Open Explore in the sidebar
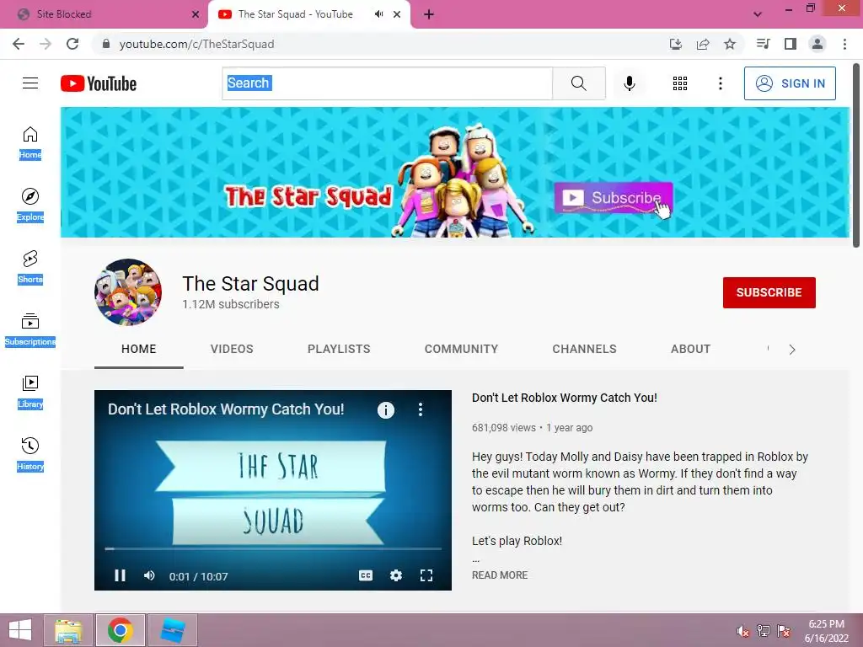Viewport: 863px width, 647px height. pyautogui.click(x=30, y=206)
